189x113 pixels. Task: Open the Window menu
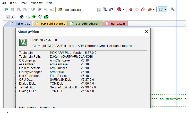(x=37, y=3)
